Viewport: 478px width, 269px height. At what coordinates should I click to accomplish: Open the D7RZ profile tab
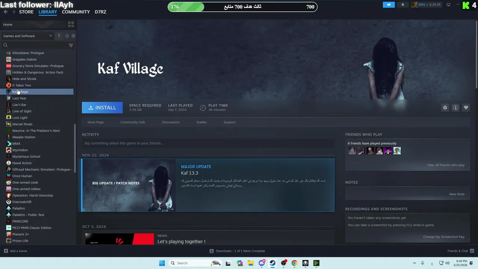click(100, 12)
